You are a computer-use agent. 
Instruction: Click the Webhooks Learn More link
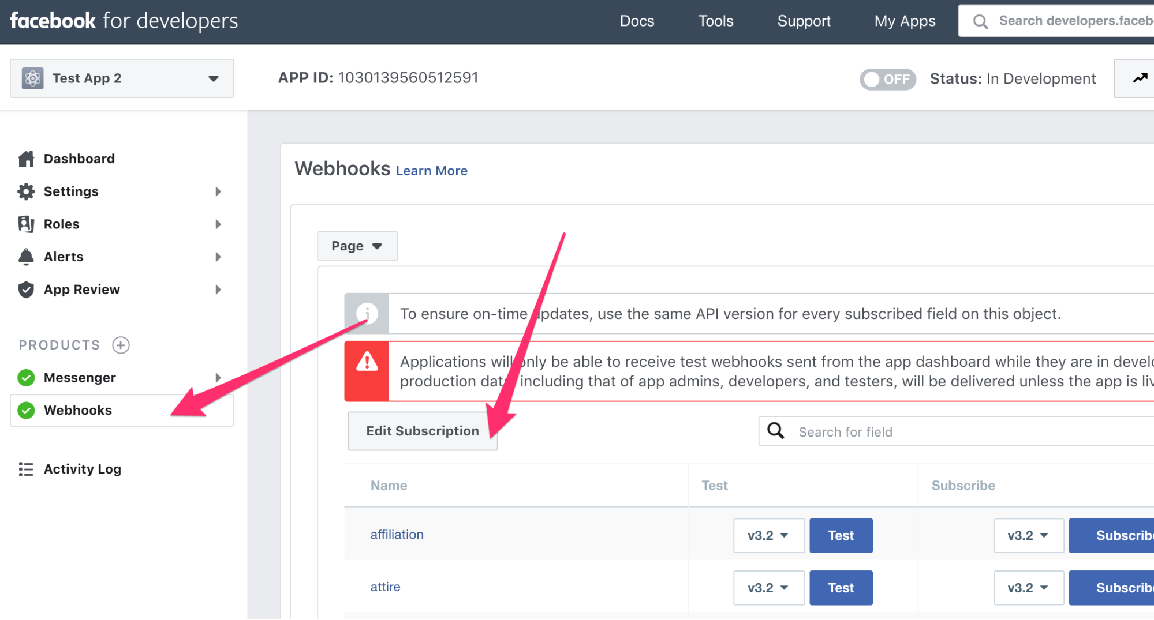[x=431, y=171]
